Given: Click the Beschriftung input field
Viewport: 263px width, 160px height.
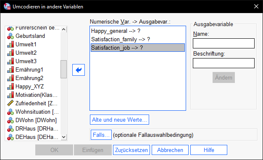Looking at the screenshot, I should point(224,63).
